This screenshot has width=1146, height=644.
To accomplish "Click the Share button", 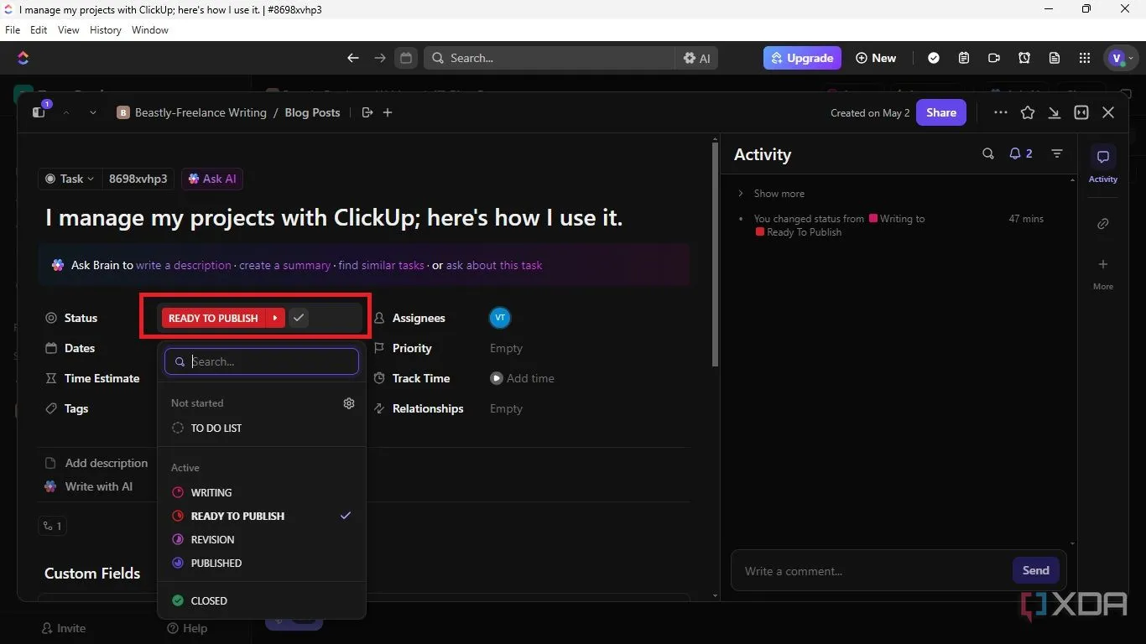I will [941, 112].
